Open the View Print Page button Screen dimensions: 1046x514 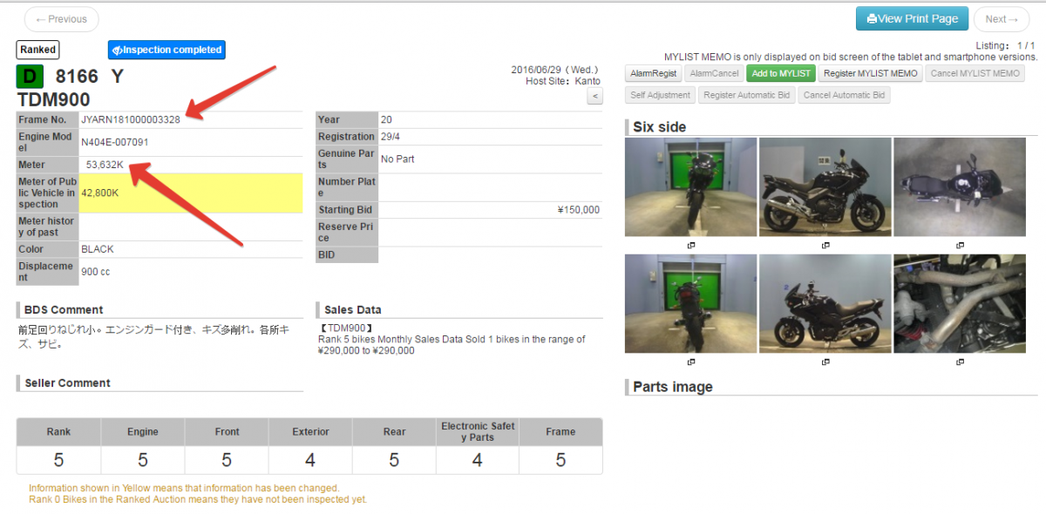(913, 18)
